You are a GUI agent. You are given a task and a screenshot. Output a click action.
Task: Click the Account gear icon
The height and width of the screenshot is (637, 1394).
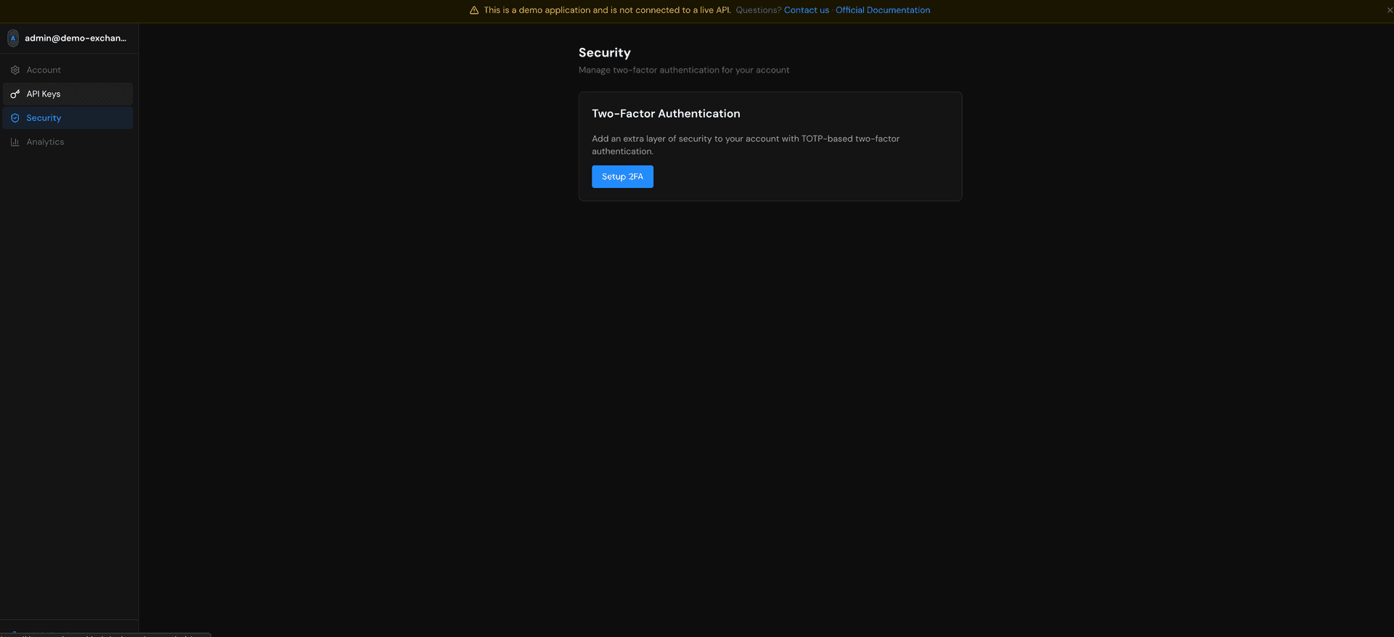click(x=15, y=70)
